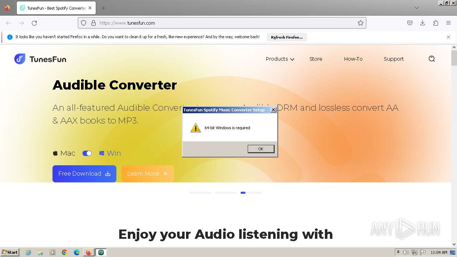Click the Refresh Firefox… button
The image size is (457, 257).
(287, 37)
